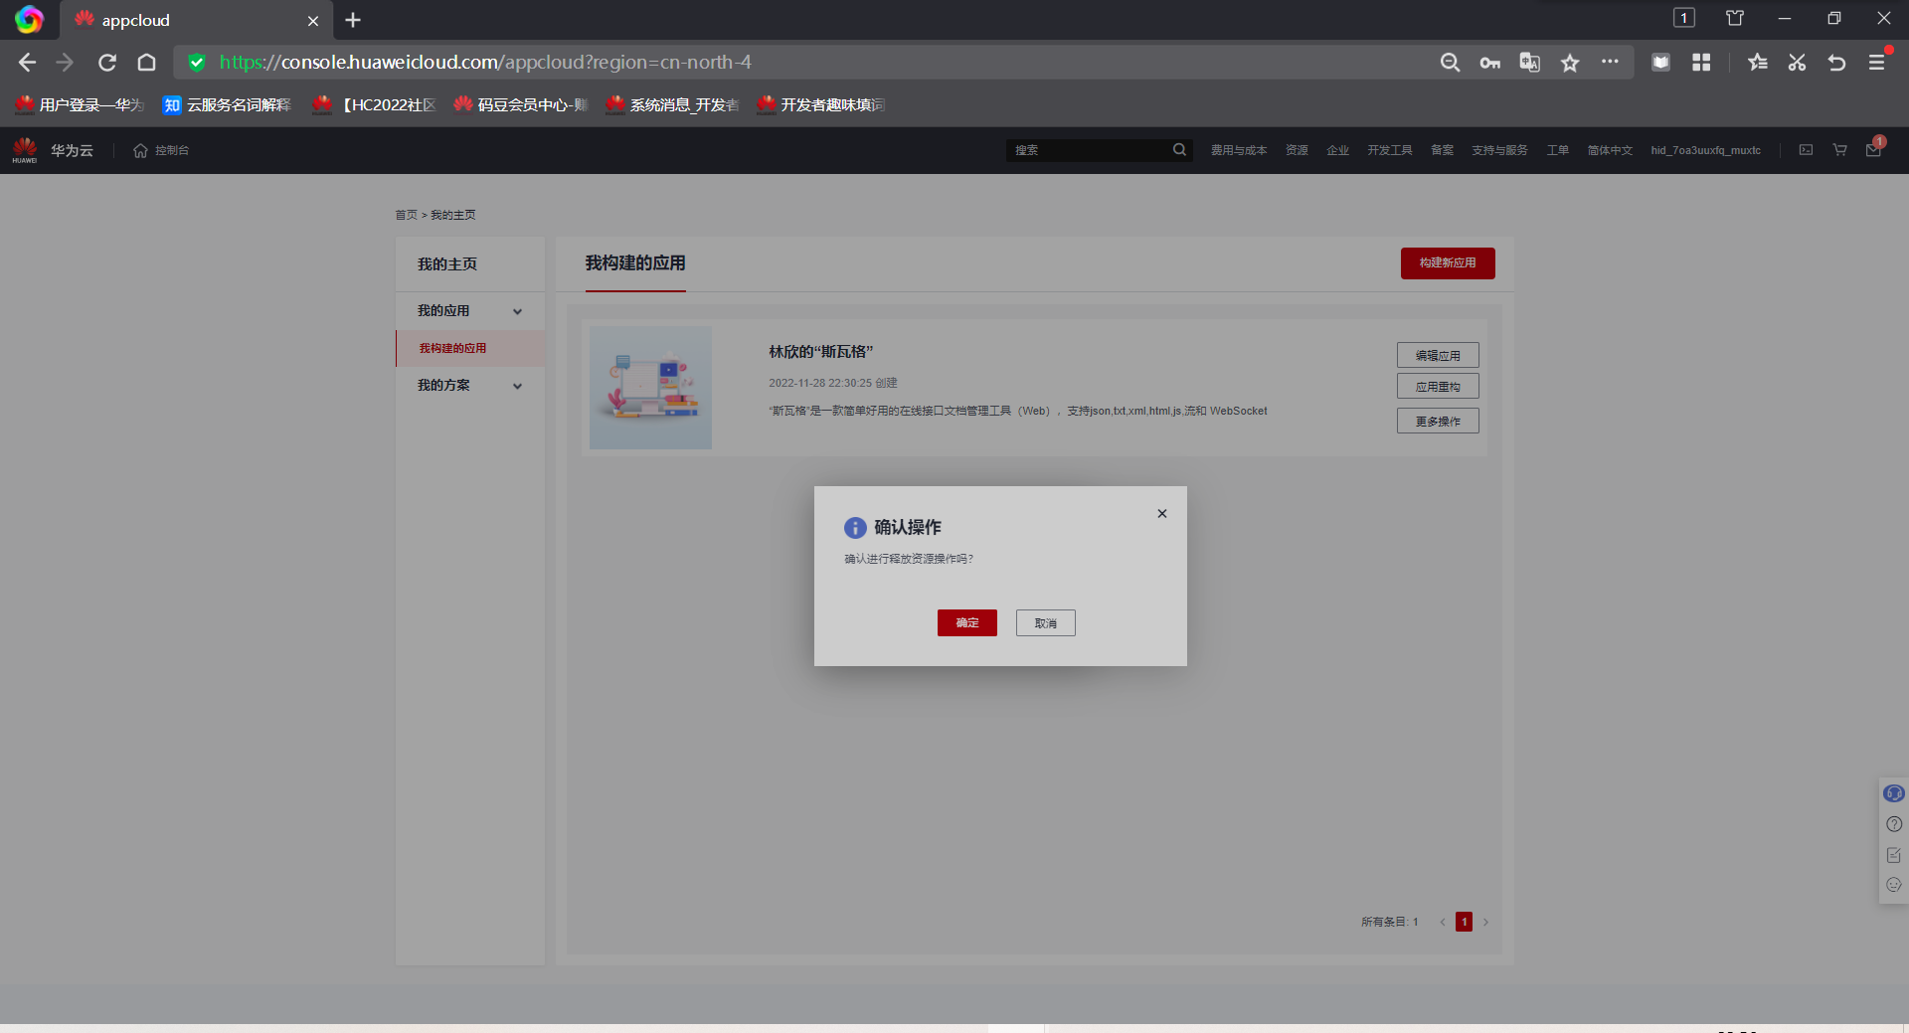Image resolution: width=1909 pixels, height=1033 pixels.
Task: Click the red 确定 button in dialog
Action: click(966, 622)
